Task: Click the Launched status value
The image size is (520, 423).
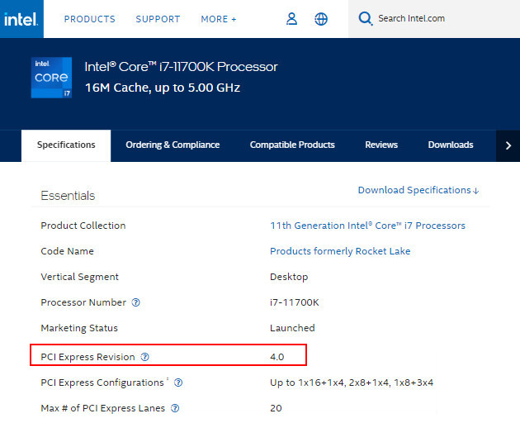Action: point(292,328)
